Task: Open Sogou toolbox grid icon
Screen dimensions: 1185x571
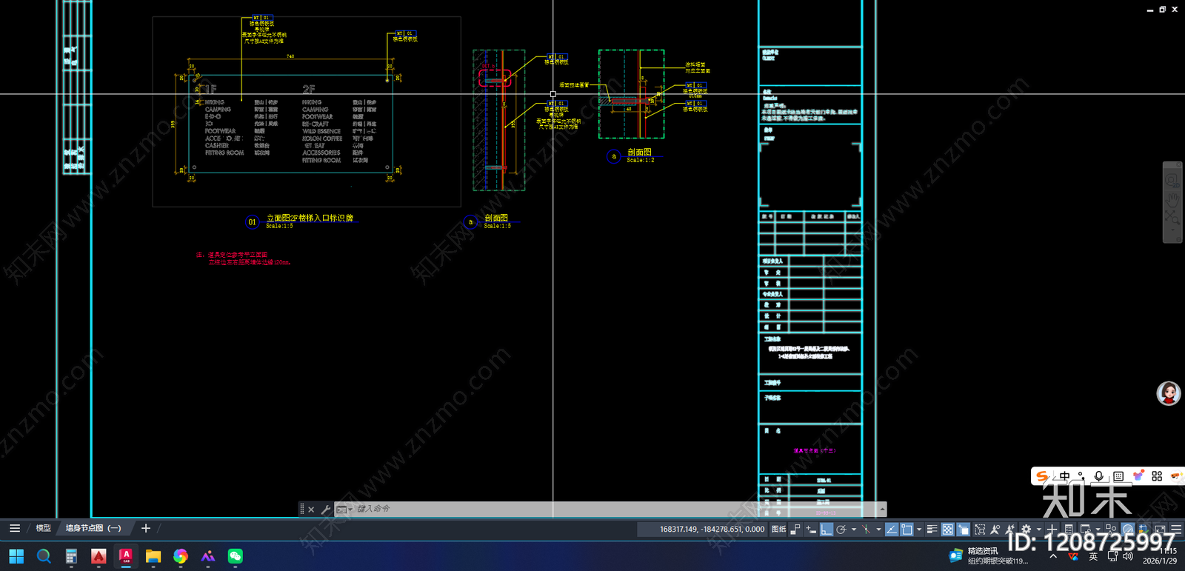Action: coord(1157,476)
